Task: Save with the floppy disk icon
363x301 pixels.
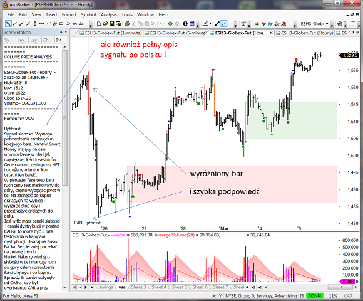Action: coord(112,24)
